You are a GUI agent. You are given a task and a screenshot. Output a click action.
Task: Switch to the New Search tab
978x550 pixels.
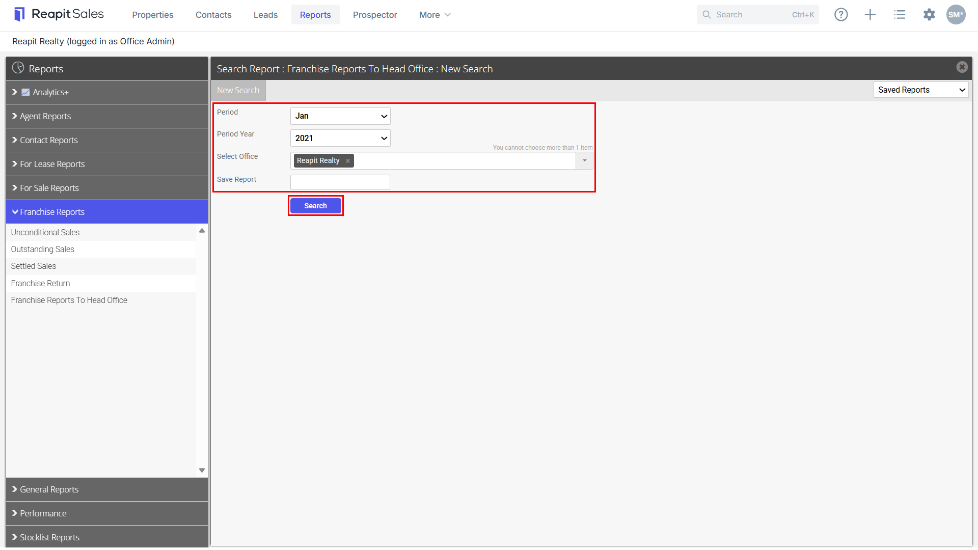click(238, 91)
